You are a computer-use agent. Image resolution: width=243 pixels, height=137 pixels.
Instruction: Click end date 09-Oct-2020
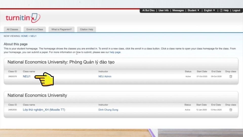click(216, 76)
